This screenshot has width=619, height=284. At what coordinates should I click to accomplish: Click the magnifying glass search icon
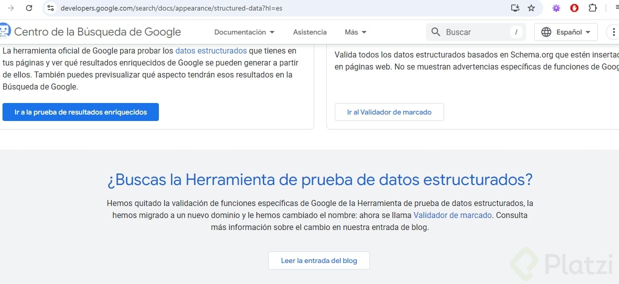(x=436, y=32)
